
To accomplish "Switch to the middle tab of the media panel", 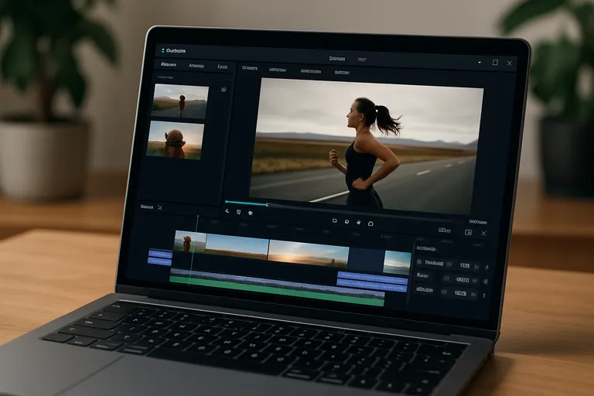I will coord(196,66).
